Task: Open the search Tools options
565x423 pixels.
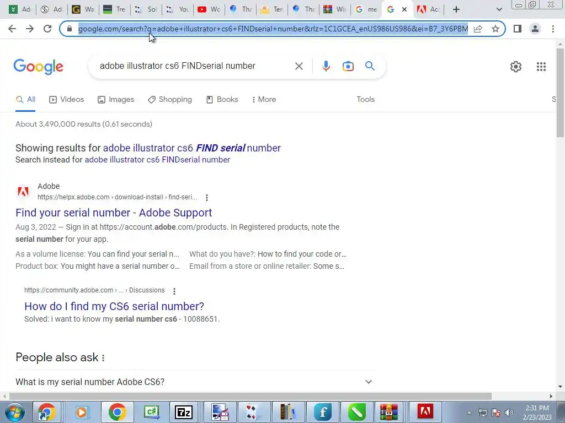Action: tap(365, 100)
